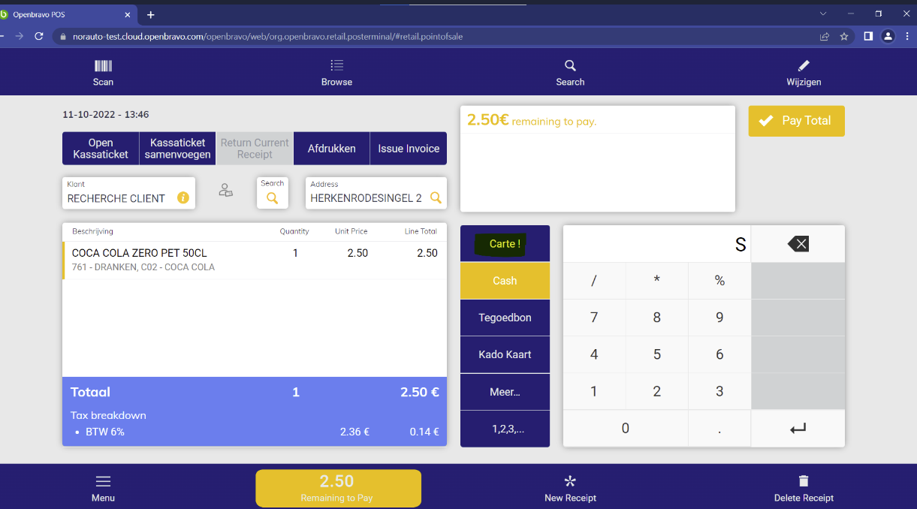
Task: Click the site lock icon in address bar
Action: pyautogui.click(x=62, y=36)
